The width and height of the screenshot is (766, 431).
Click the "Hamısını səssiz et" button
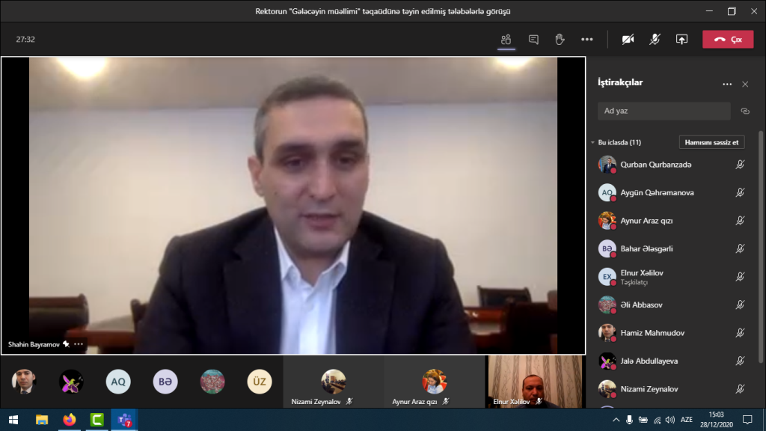pyautogui.click(x=711, y=142)
